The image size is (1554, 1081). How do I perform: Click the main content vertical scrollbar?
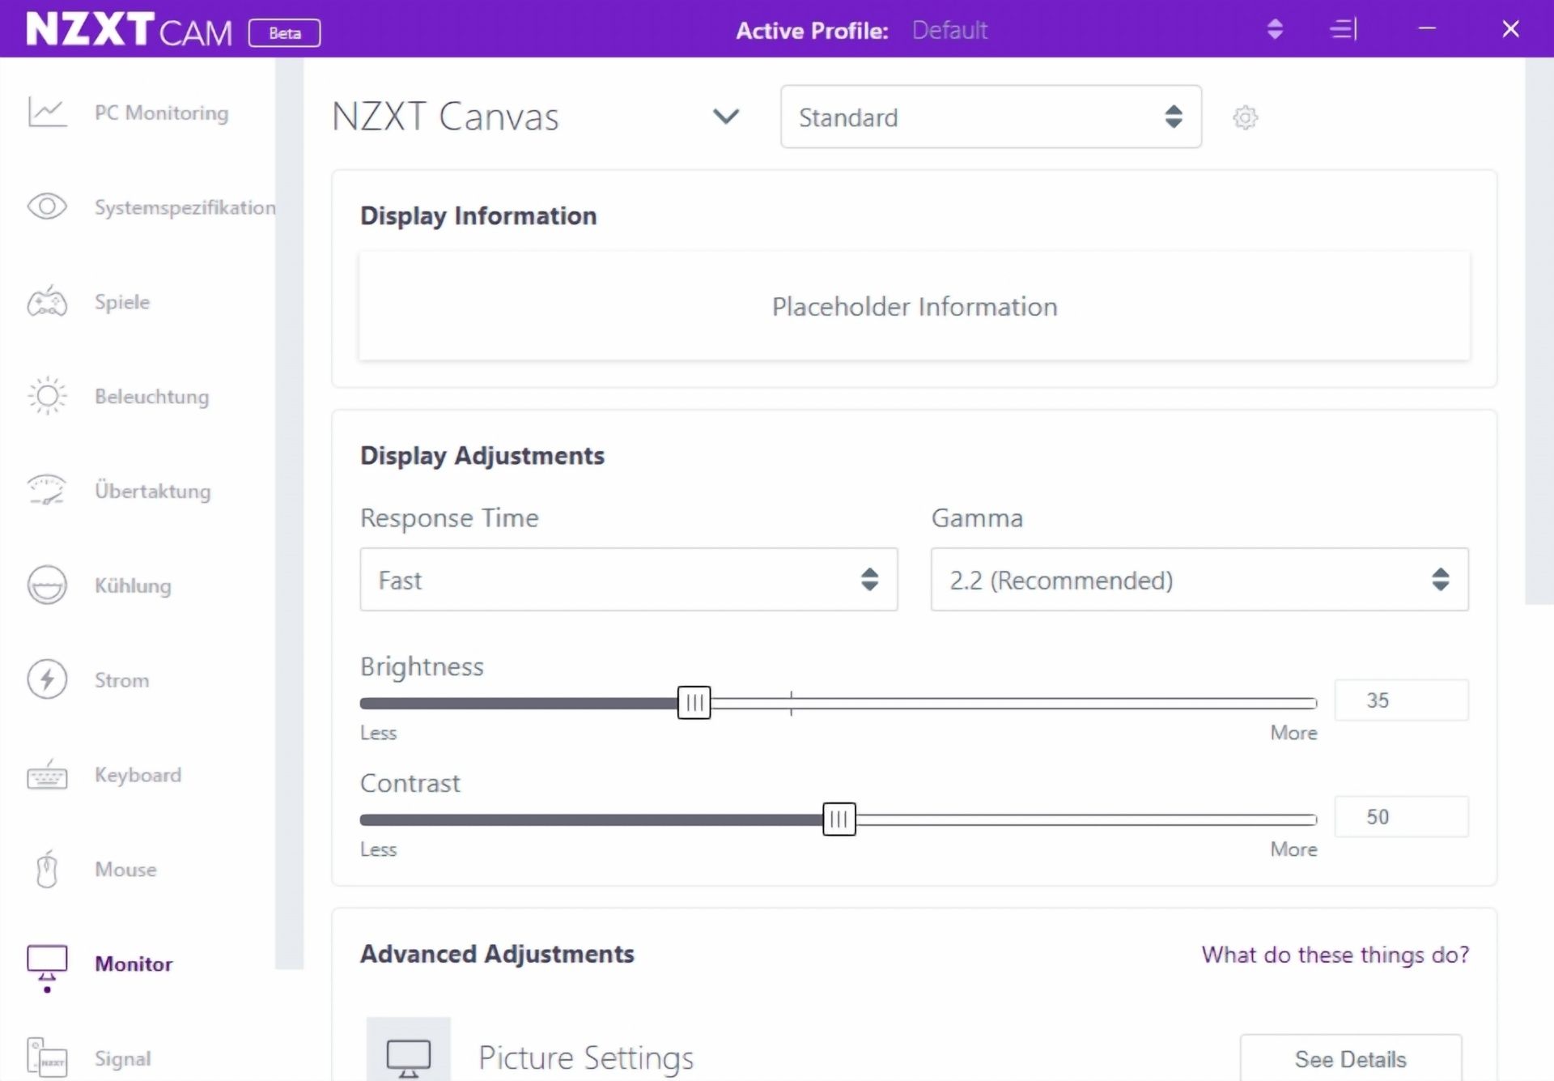1539,330
